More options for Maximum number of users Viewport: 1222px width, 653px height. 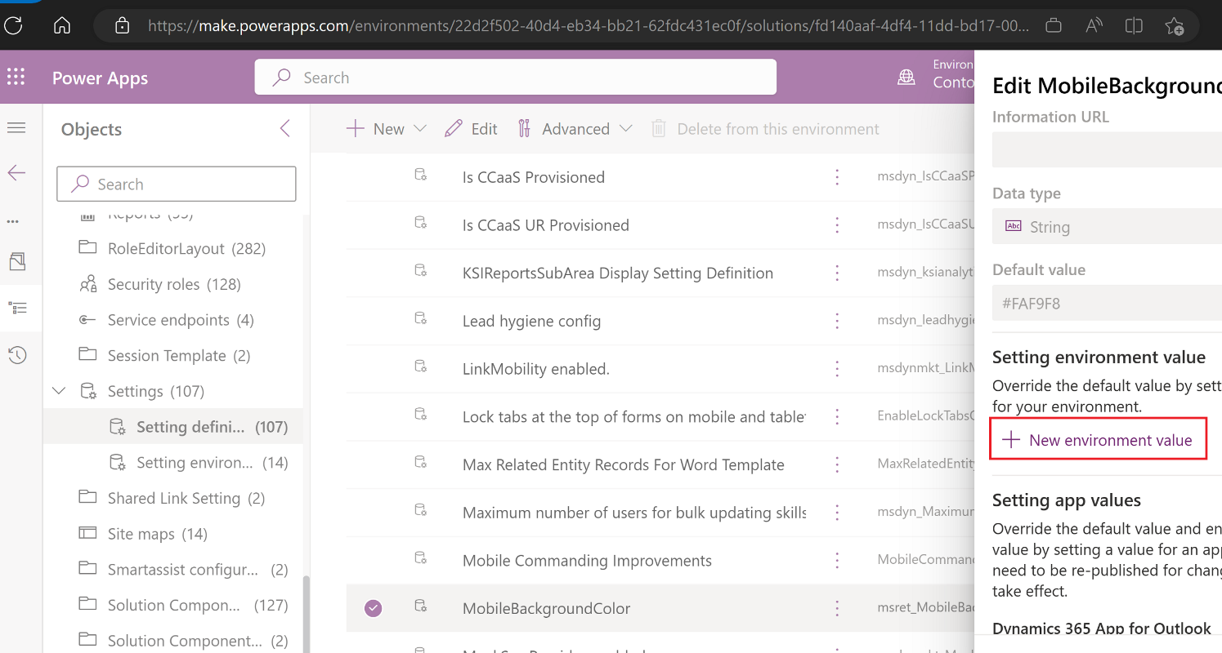point(837,513)
